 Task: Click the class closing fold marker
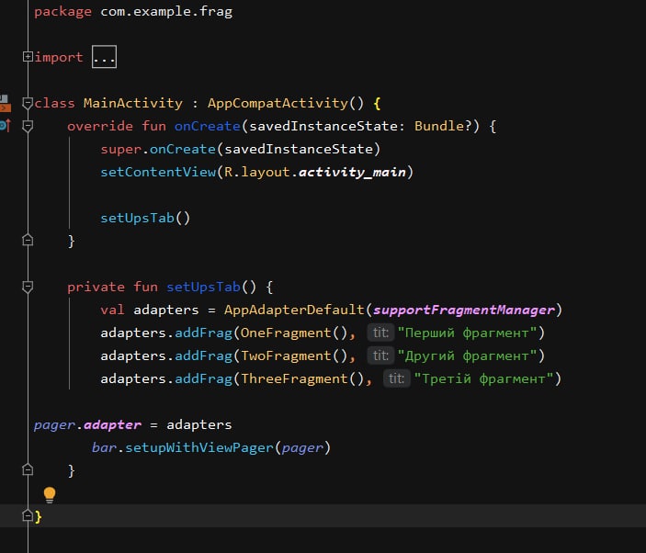(x=28, y=515)
